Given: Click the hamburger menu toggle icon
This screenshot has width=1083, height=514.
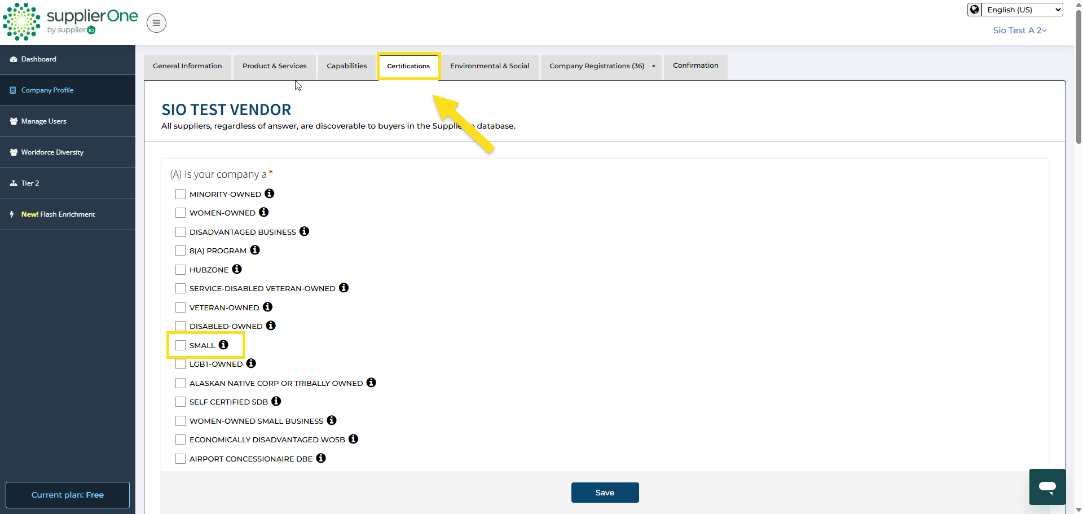Looking at the screenshot, I should (156, 23).
